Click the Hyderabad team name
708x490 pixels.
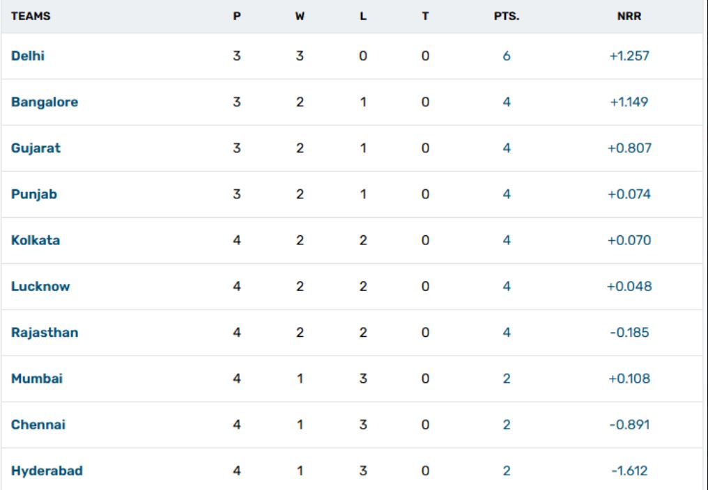(x=47, y=471)
